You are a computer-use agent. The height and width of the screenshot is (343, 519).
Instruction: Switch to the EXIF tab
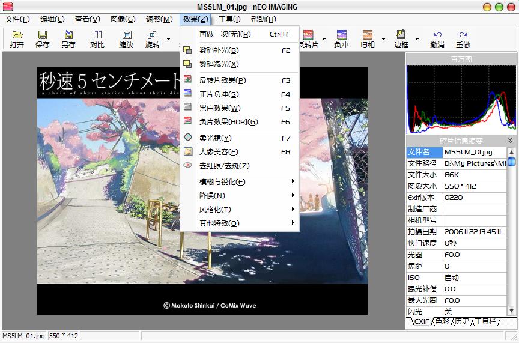coord(421,321)
